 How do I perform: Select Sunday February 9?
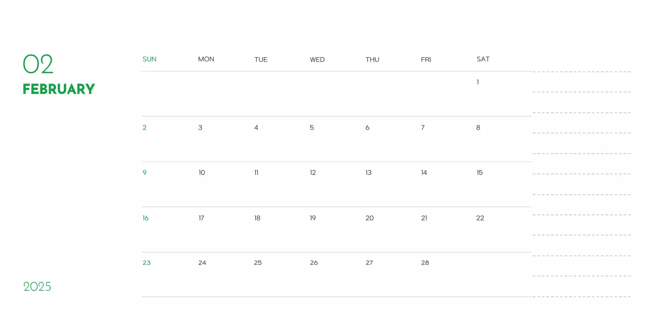coord(145,173)
